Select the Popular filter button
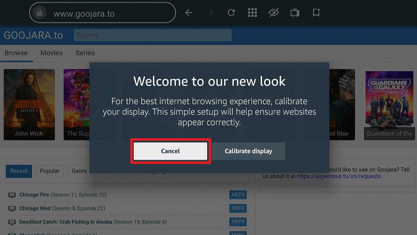 [50, 171]
